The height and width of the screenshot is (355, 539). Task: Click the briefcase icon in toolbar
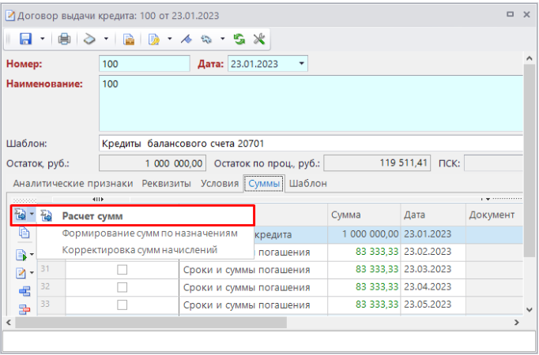pos(129,39)
